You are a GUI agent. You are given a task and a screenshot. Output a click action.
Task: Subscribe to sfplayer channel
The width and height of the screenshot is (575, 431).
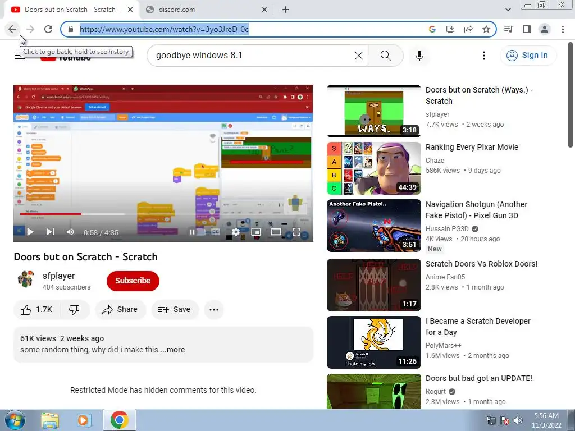[133, 281]
